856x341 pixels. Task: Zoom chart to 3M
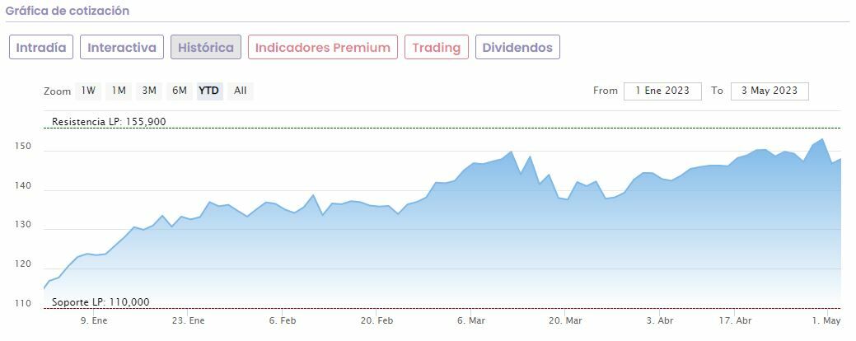point(149,91)
